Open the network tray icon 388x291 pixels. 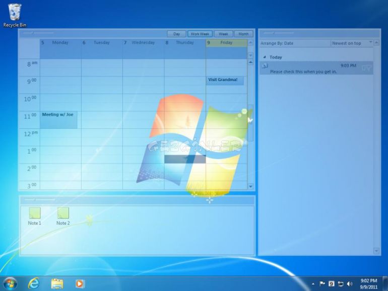pyautogui.click(x=341, y=284)
